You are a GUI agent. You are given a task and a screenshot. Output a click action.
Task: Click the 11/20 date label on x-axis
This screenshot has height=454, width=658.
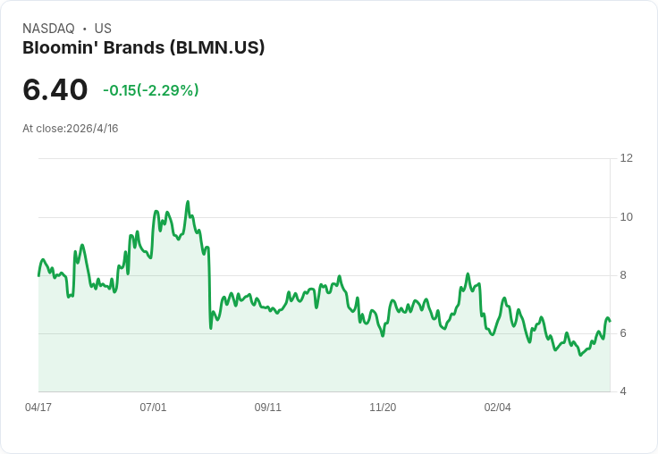tap(383, 408)
